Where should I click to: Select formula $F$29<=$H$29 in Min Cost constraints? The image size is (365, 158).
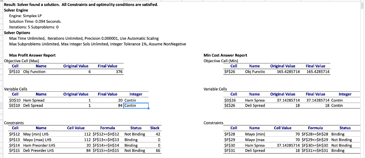click(x=315, y=140)
